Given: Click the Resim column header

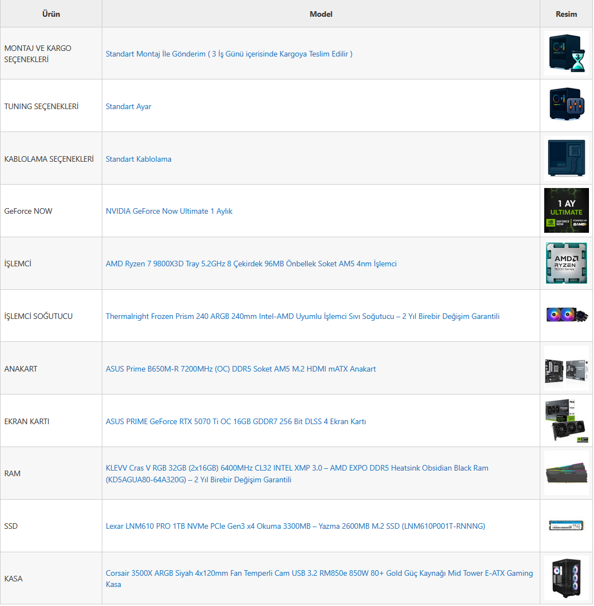Looking at the screenshot, I should [566, 14].
